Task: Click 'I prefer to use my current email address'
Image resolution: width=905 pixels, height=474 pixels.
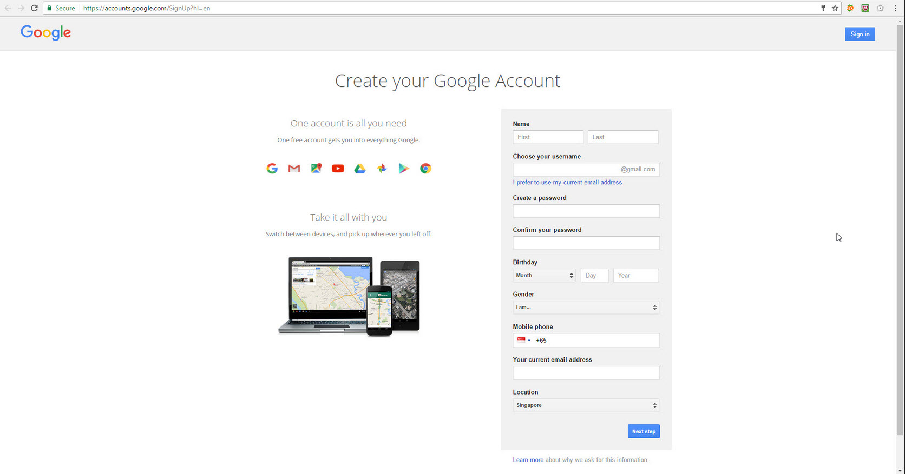Action: pos(567,183)
